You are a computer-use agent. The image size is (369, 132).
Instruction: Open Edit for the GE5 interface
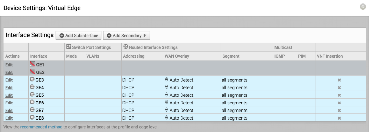pyautogui.click(x=9, y=95)
